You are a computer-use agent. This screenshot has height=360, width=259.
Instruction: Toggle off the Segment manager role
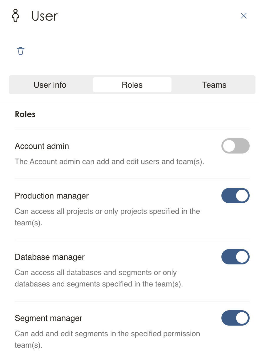tap(235, 318)
